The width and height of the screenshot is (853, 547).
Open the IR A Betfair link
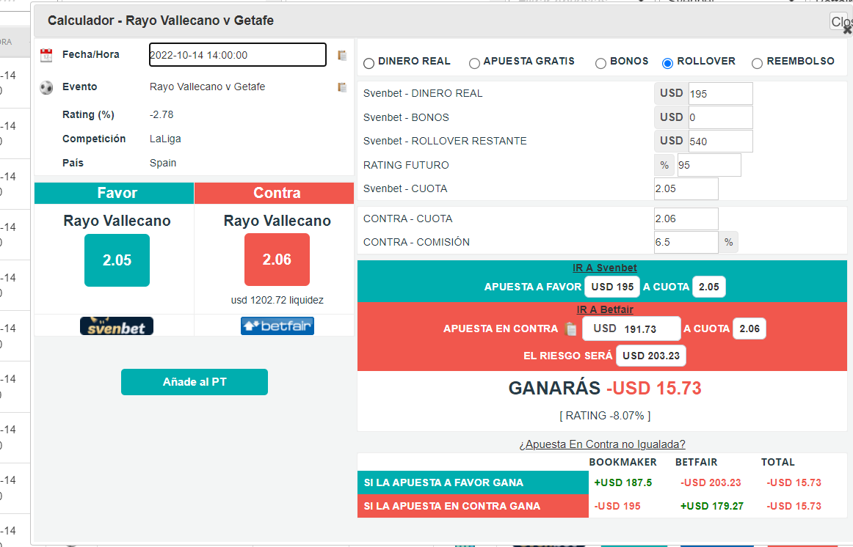coord(605,309)
